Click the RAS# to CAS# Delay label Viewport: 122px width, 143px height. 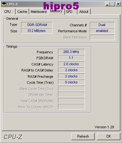(37, 70)
